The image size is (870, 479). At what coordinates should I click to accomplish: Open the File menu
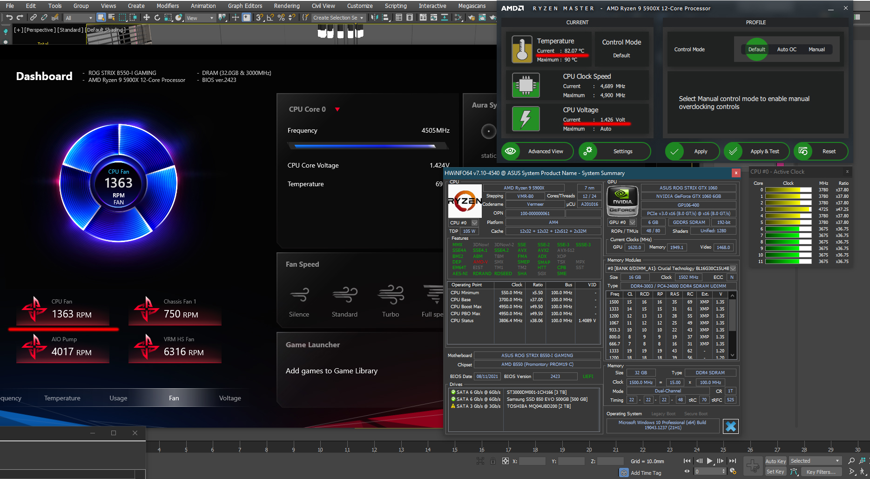pyautogui.click(x=10, y=6)
